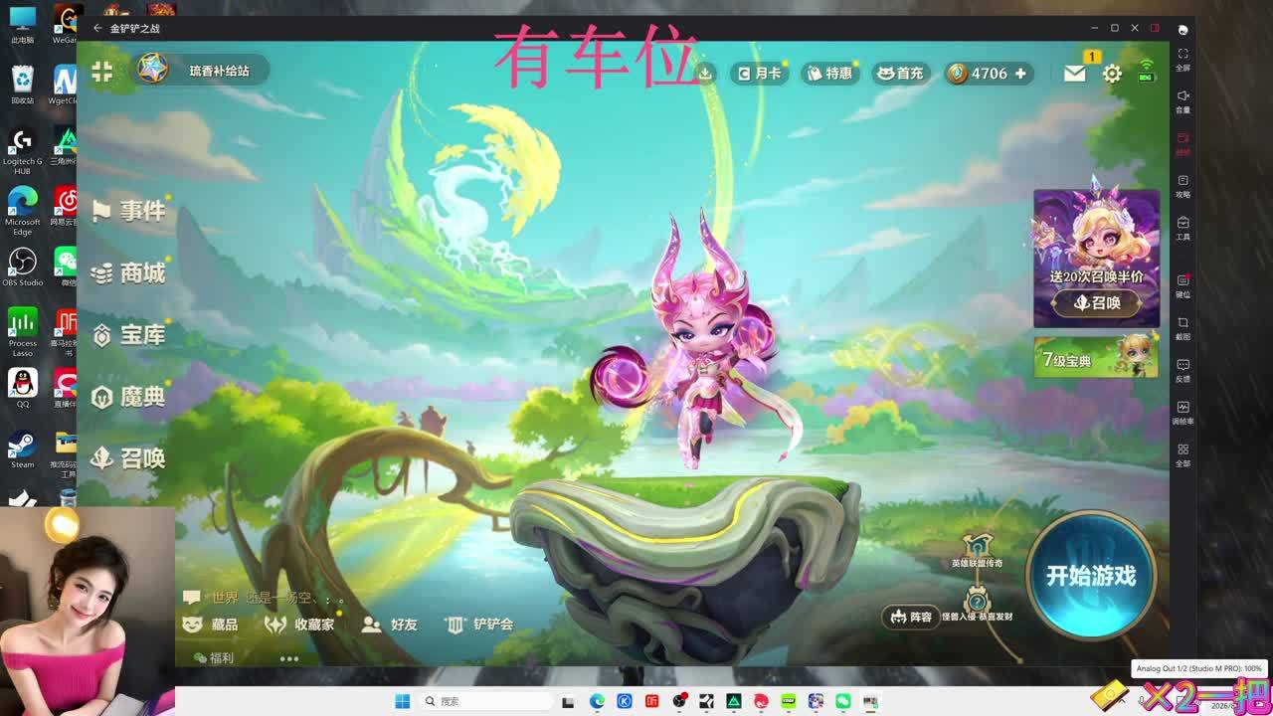This screenshot has height=716, width=1273.
Task: Open OBS Studio from the taskbar
Action: click(679, 701)
